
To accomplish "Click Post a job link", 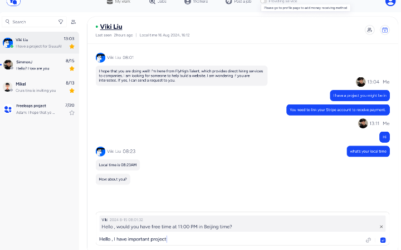I will point(238,2).
